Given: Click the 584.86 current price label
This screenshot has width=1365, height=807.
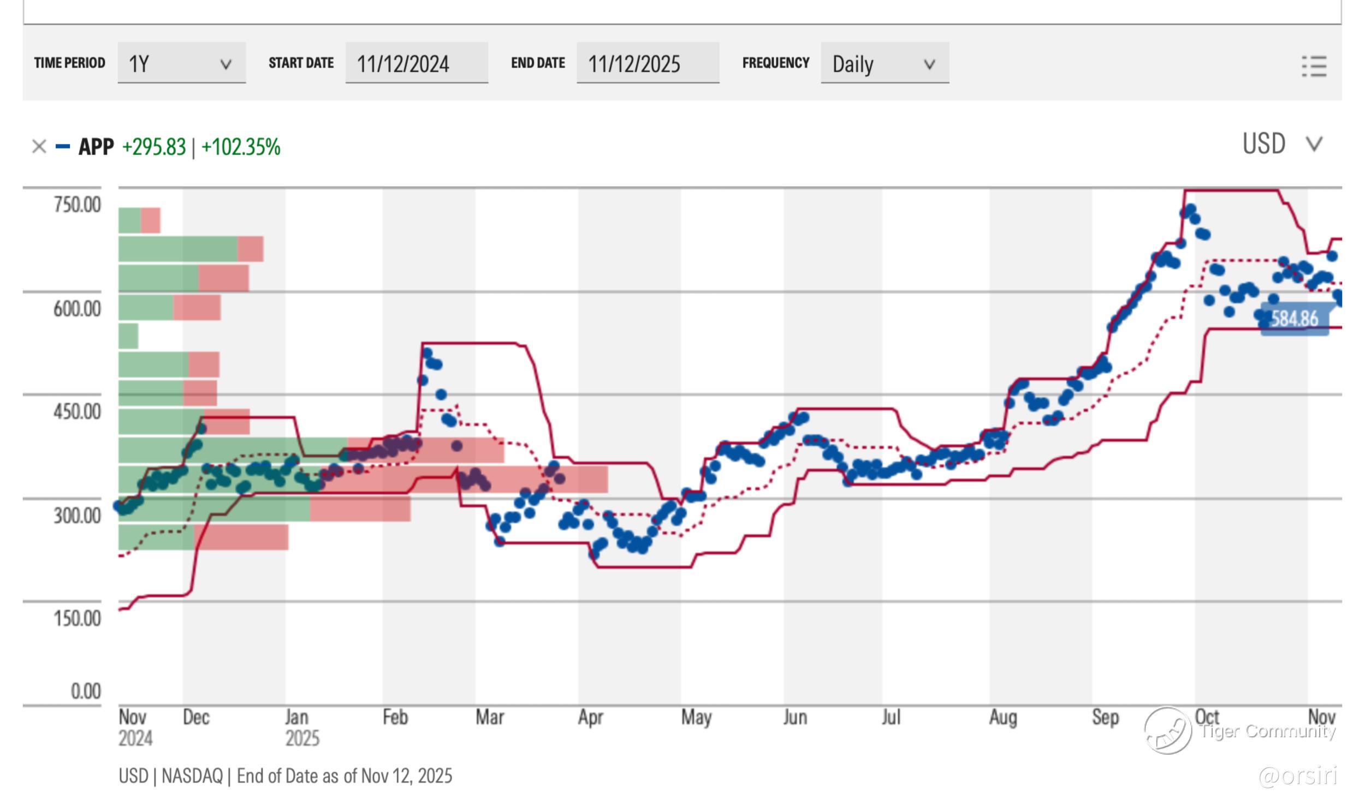Looking at the screenshot, I should point(1295,319).
